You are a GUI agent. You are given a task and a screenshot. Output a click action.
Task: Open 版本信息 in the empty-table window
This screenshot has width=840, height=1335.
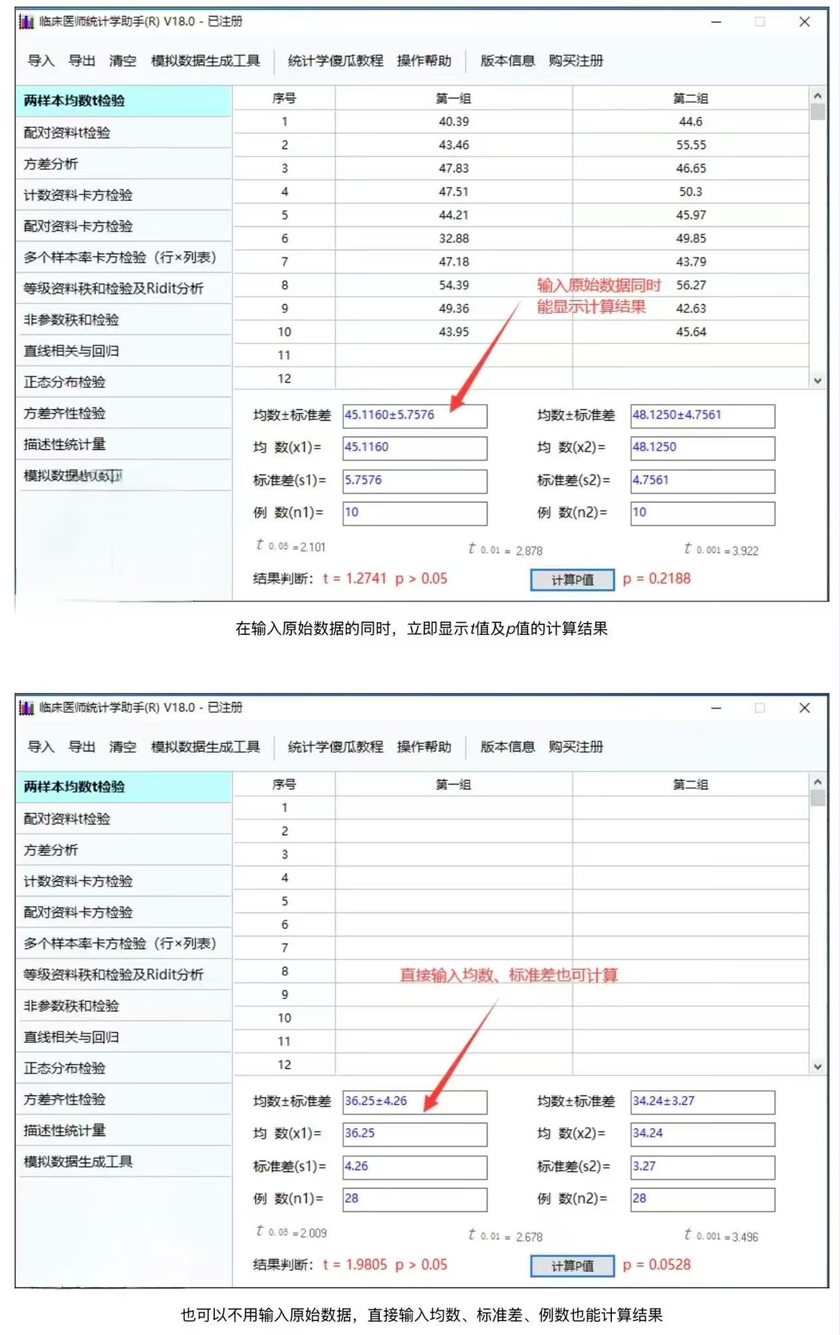coord(507,747)
